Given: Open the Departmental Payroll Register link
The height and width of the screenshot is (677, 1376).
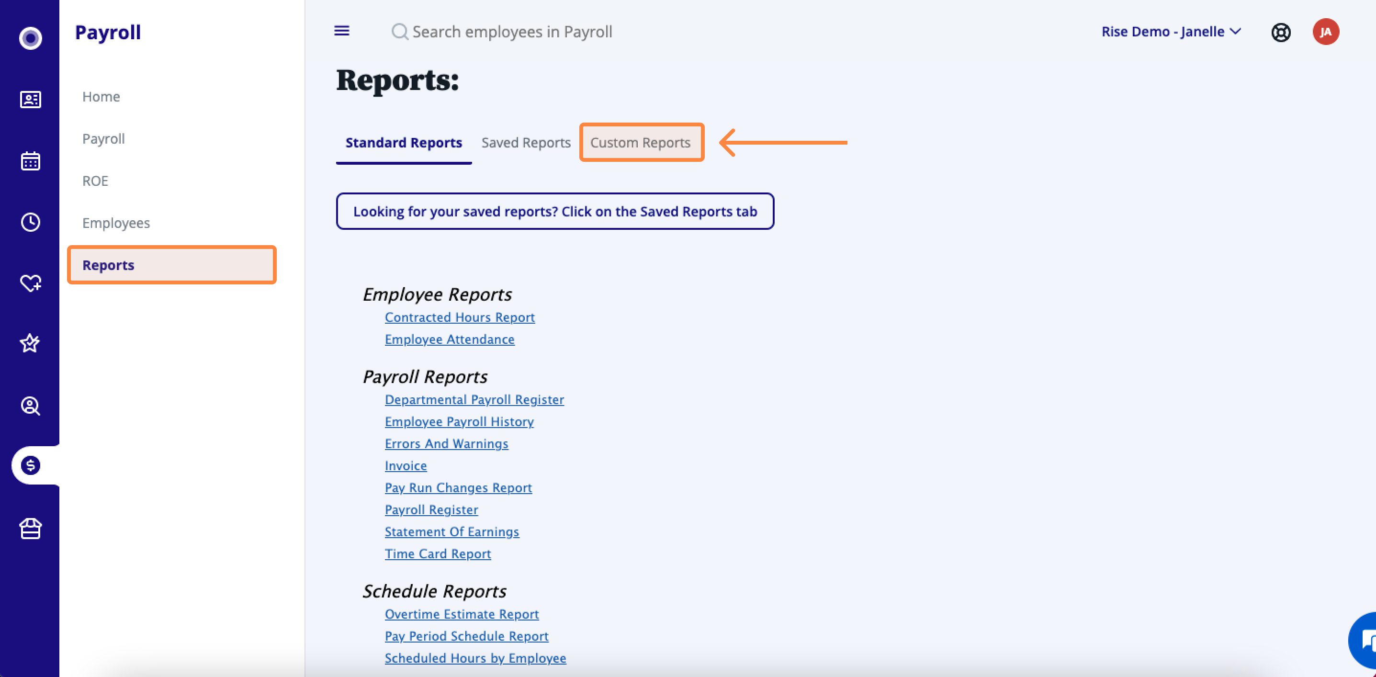Looking at the screenshot, I should 474,400.
